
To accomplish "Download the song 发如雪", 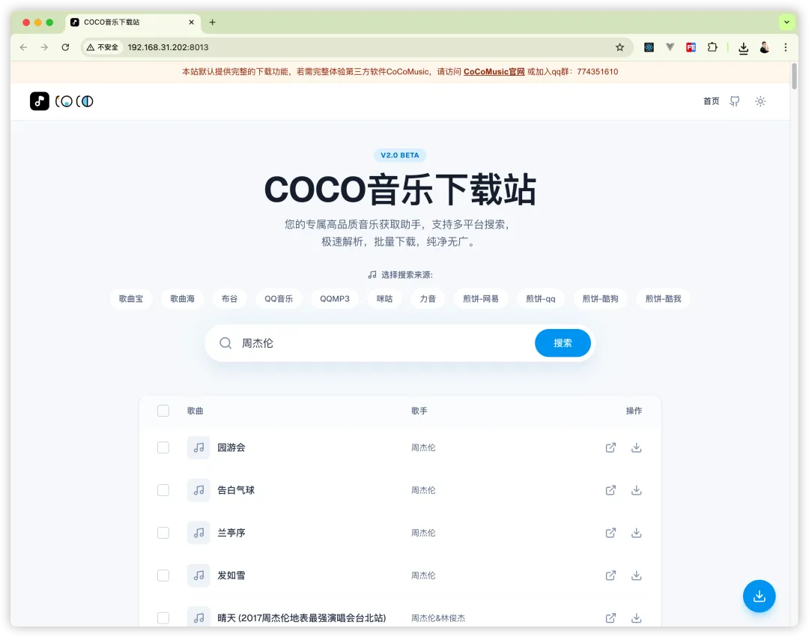I will point(636,575).
